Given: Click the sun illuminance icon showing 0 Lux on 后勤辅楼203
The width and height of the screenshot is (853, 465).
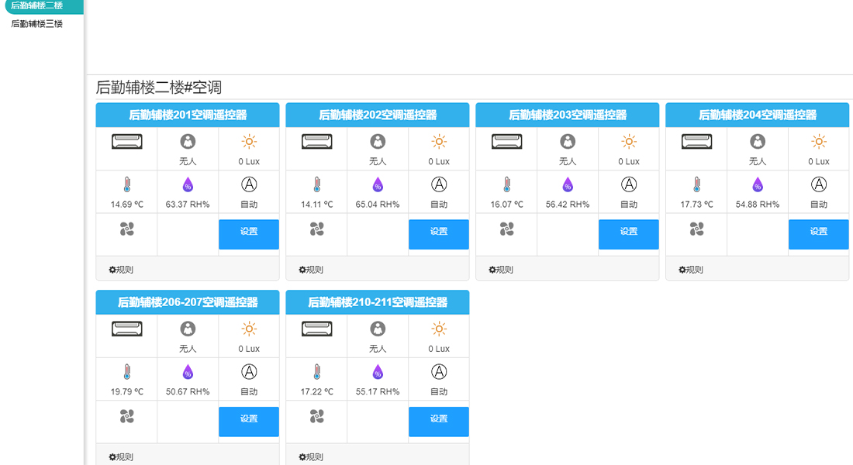Looking at the screenshot, I should 629,140.
